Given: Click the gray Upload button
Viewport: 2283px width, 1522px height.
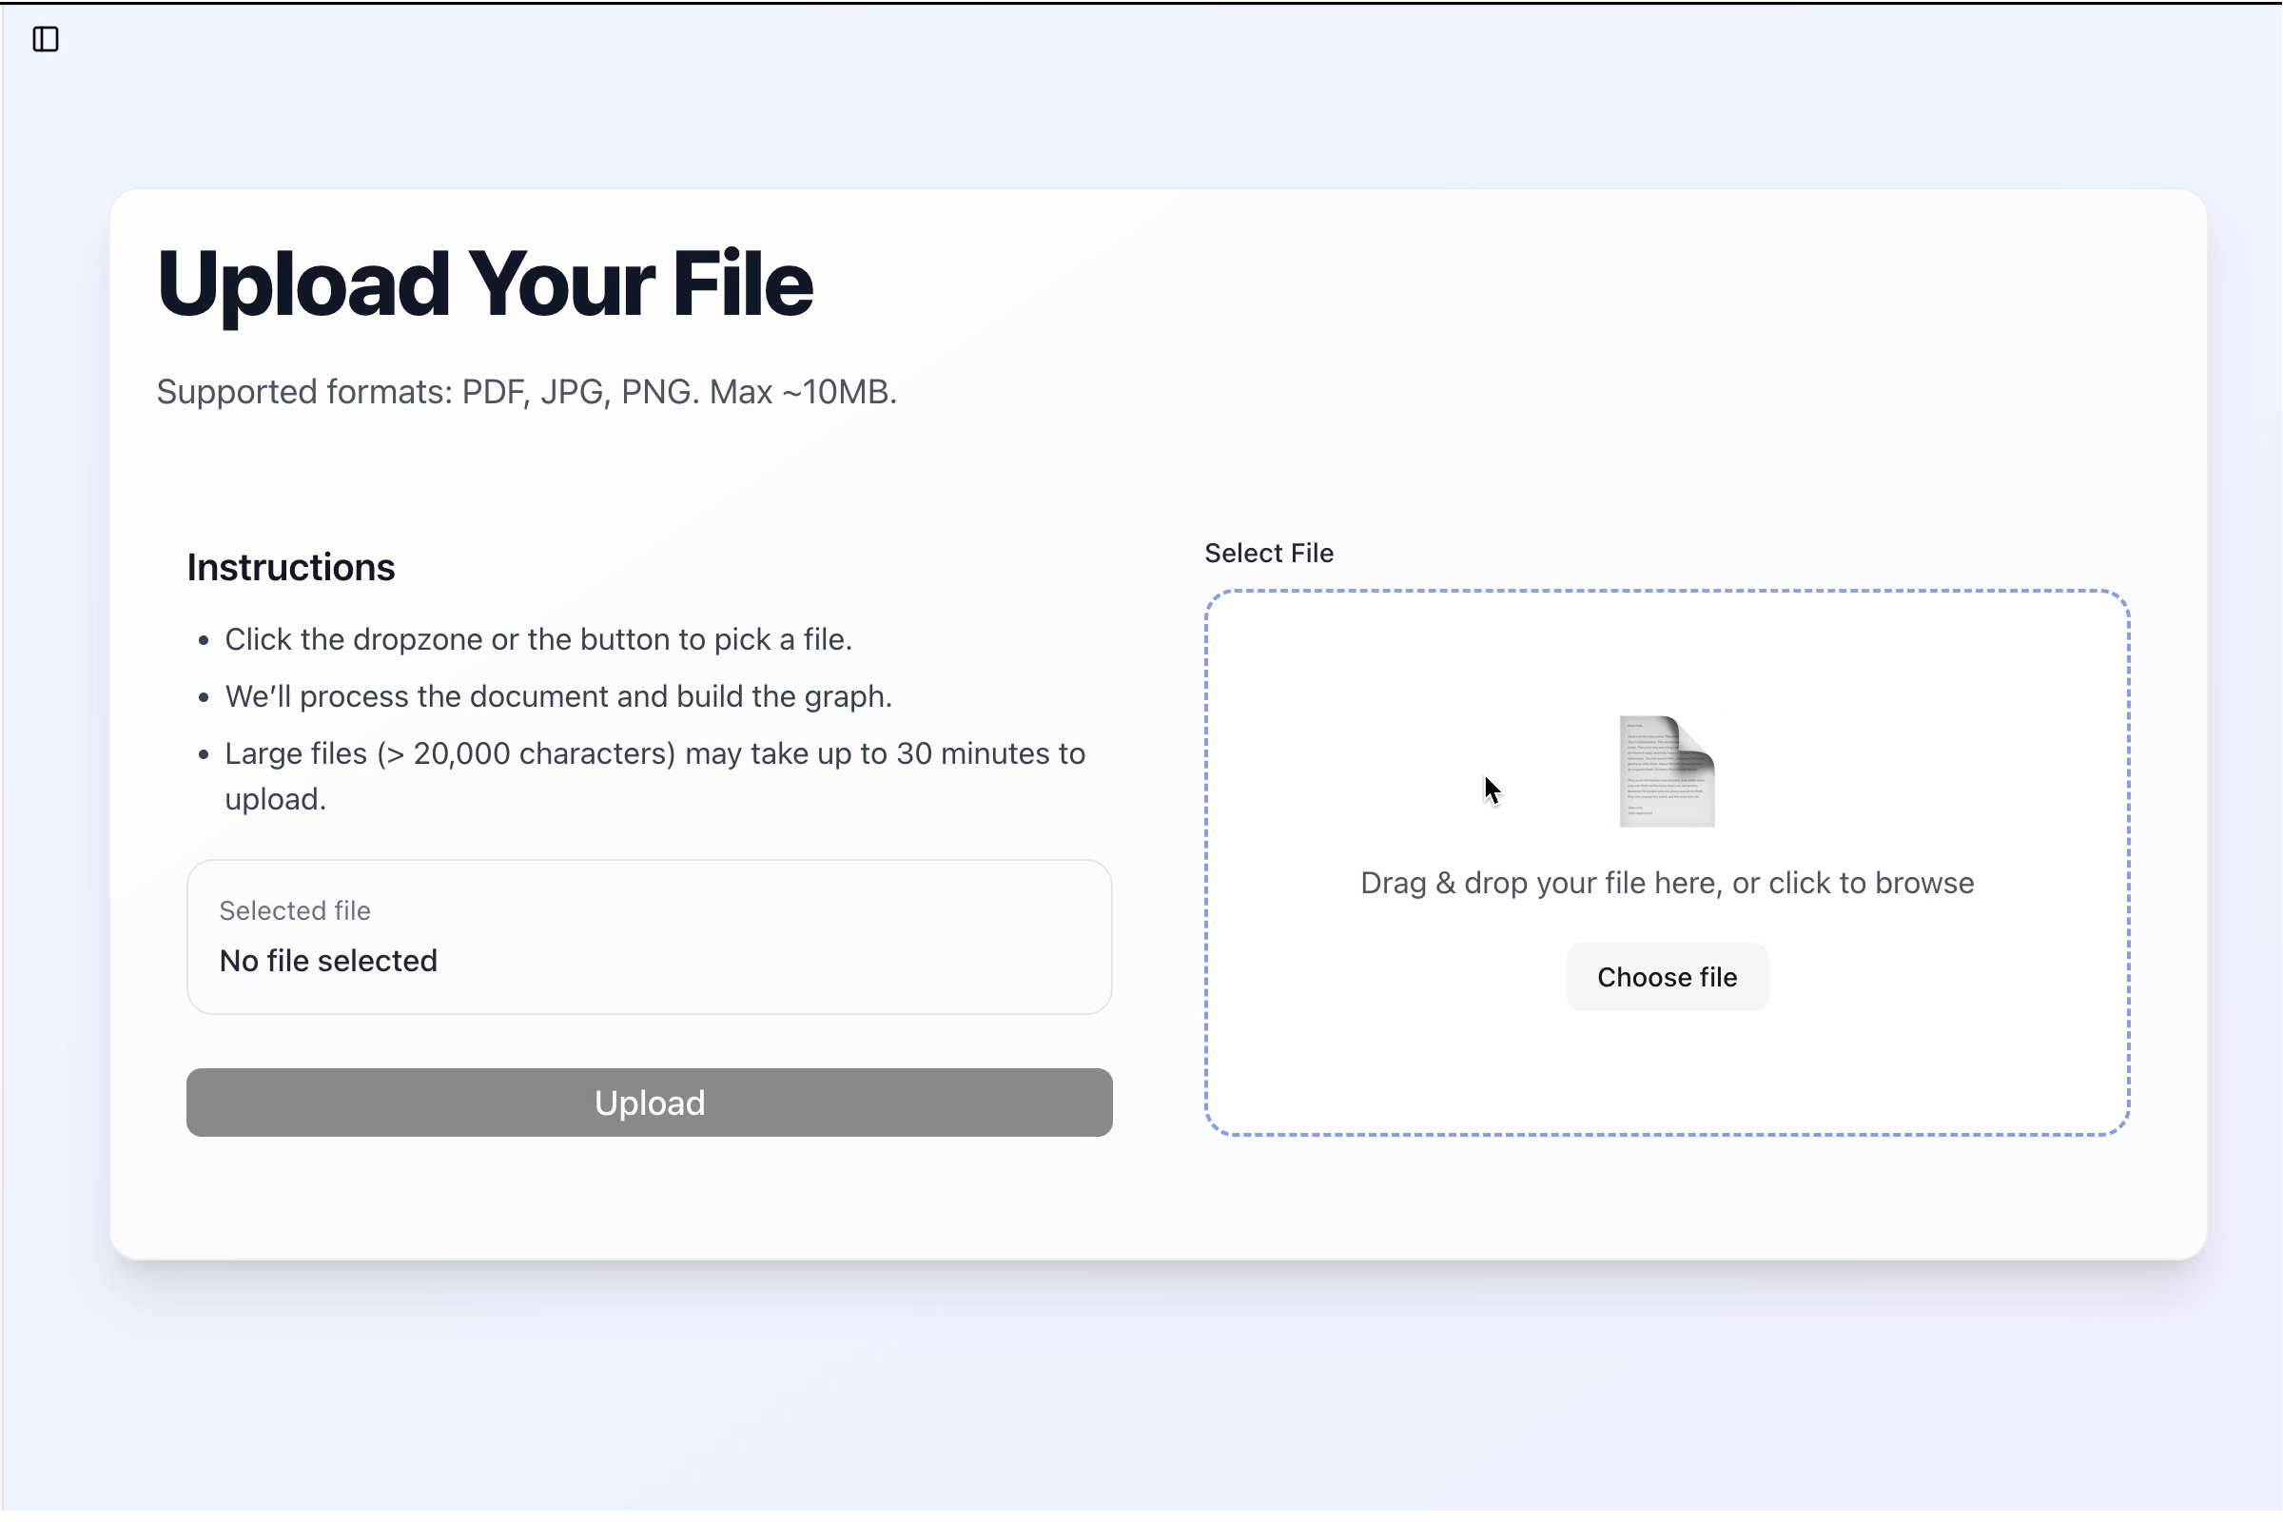Looking at the screenshot, I should [650, 1102].
